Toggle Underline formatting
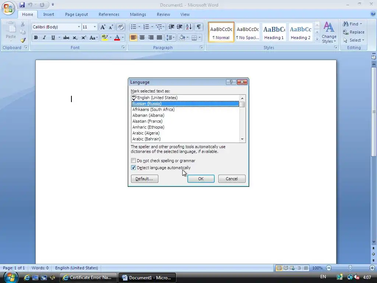 tap(53, 38)
